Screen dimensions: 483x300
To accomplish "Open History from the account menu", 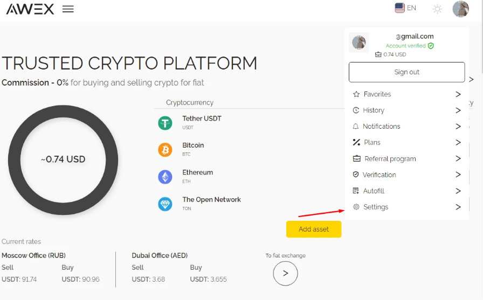I will 374,110.
